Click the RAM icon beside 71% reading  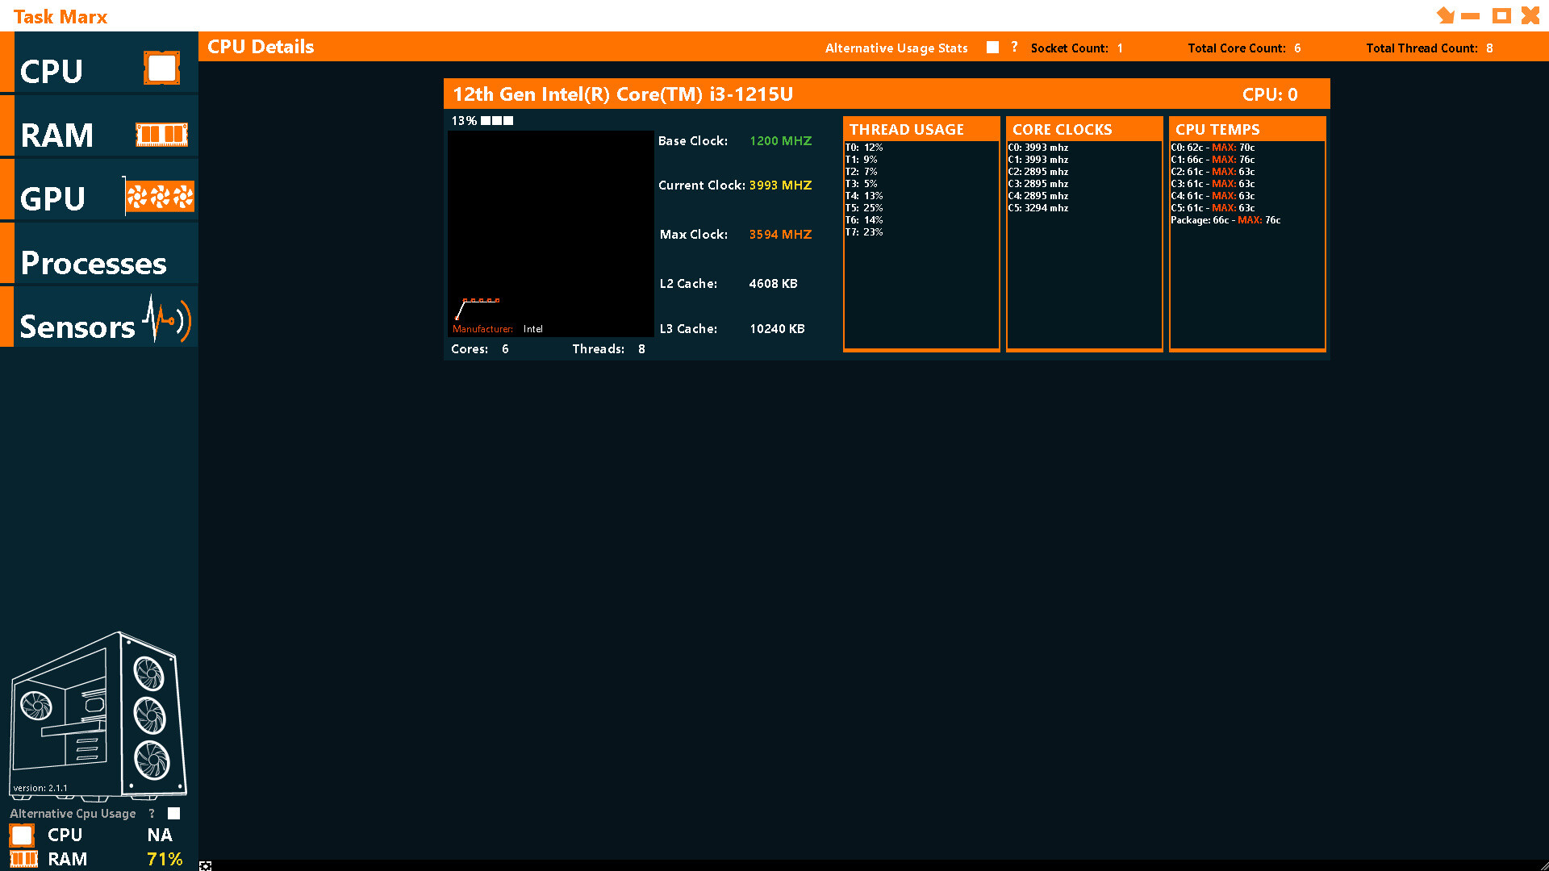(x=21, y=860)
